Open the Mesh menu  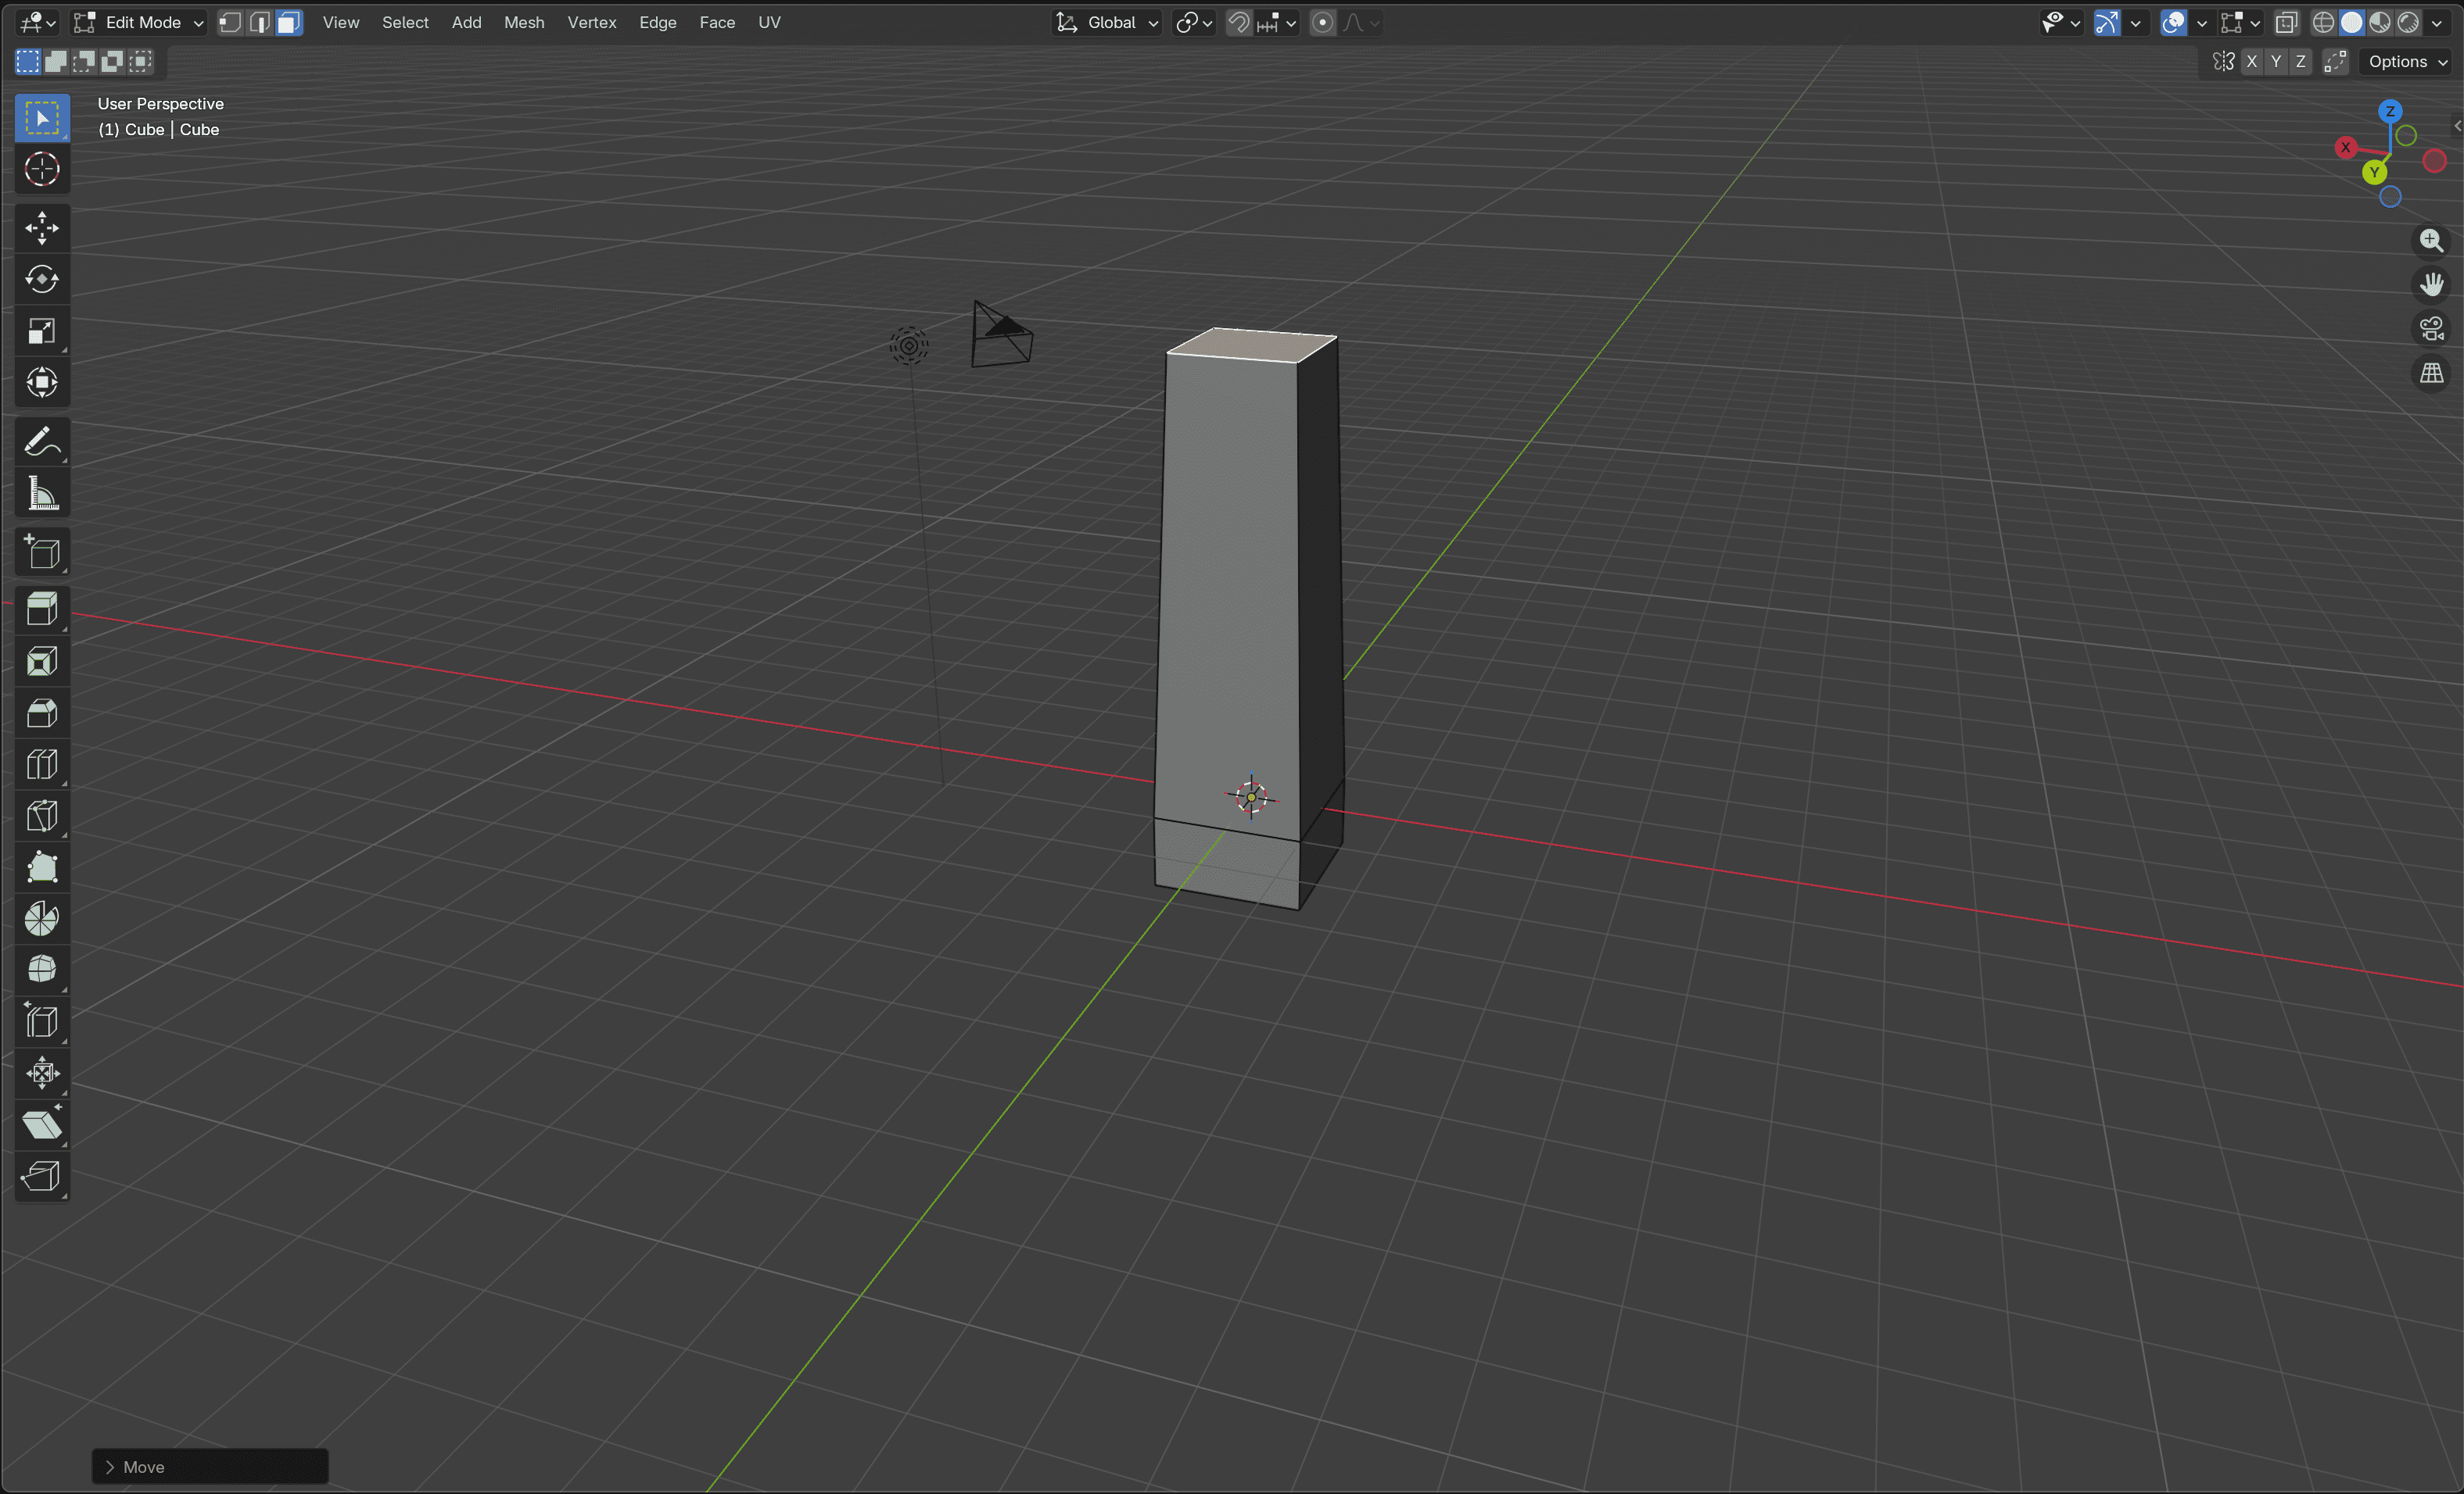pyautogui.click(x=524, y=22)
